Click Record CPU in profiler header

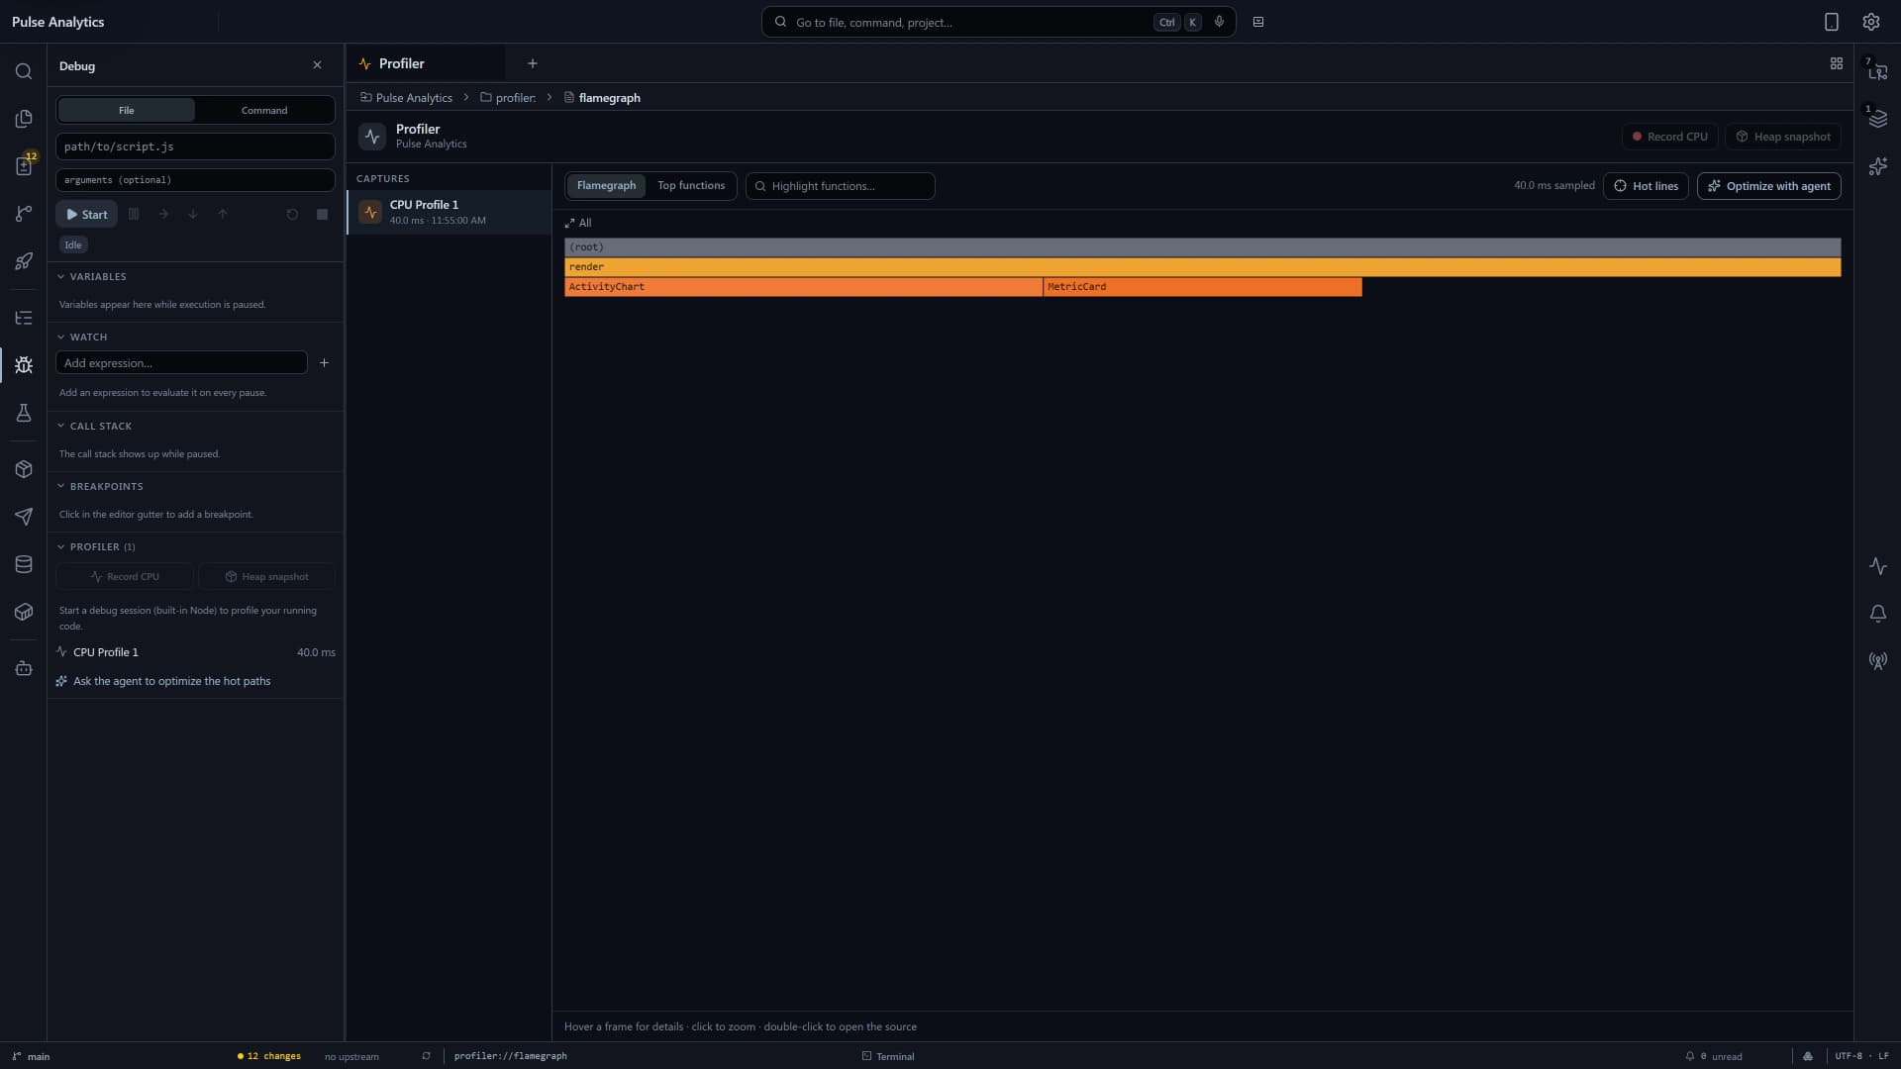click(x=1669, y=137)
